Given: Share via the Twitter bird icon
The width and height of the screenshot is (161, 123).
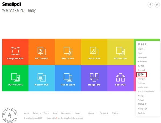Looking at the screenshot, I should point(157,5).
